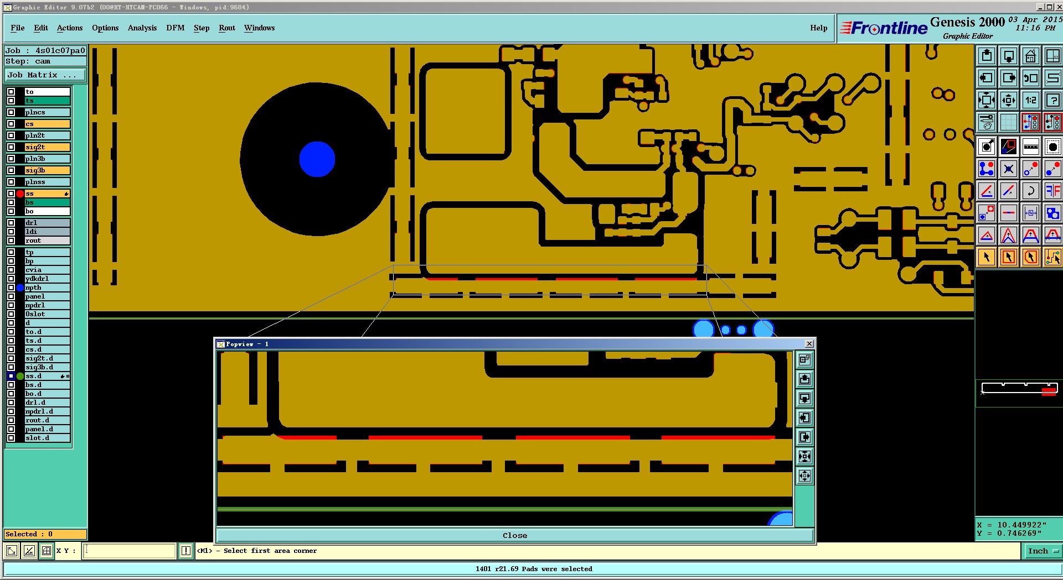The width and height of the screenshot is (1063, 580).
Task: Select the net selection pointer icon
Action: point(1052,257)
